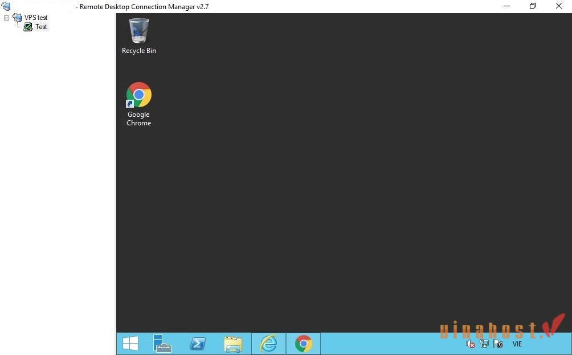
Task: Open the network status tray icon
Action: coord(484,344)
